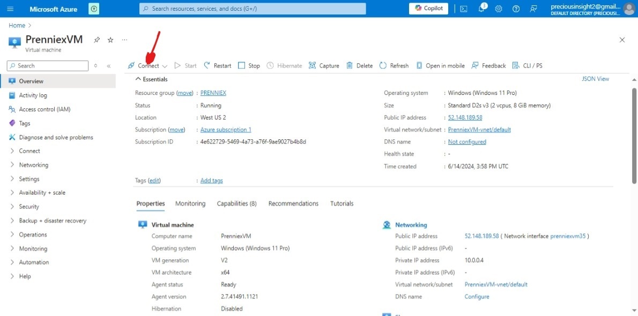Open the feedback icon in the top bar
Screen dimensions: 638x316
coord(533,9)
